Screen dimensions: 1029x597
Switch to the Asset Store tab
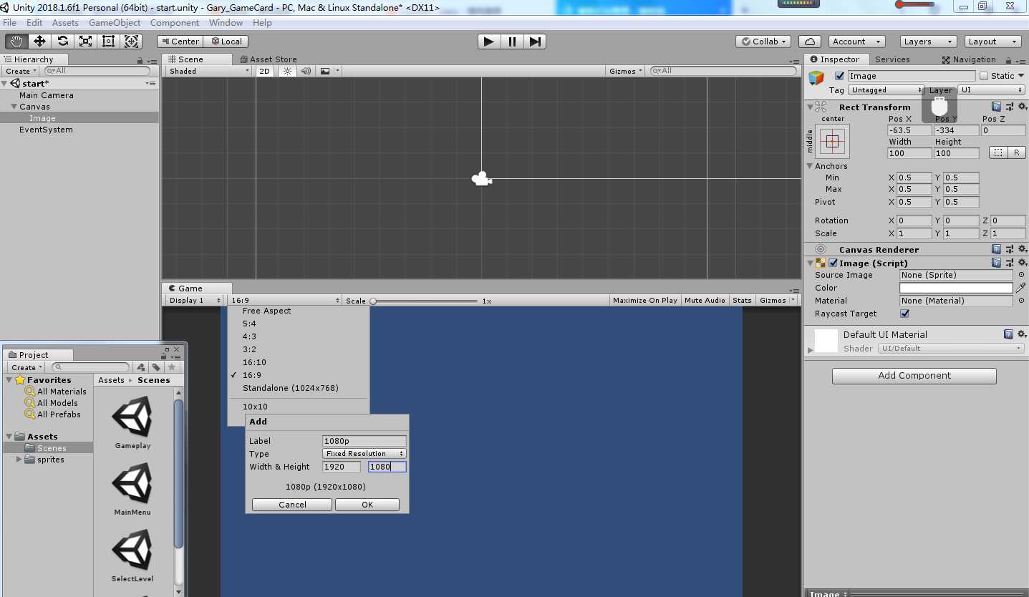(x=268, y=59)
